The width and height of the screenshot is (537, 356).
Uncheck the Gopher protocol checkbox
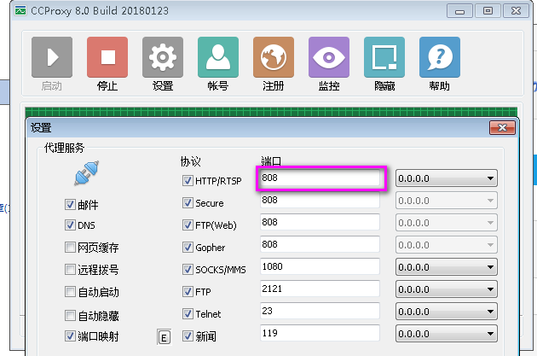point(188,248)
